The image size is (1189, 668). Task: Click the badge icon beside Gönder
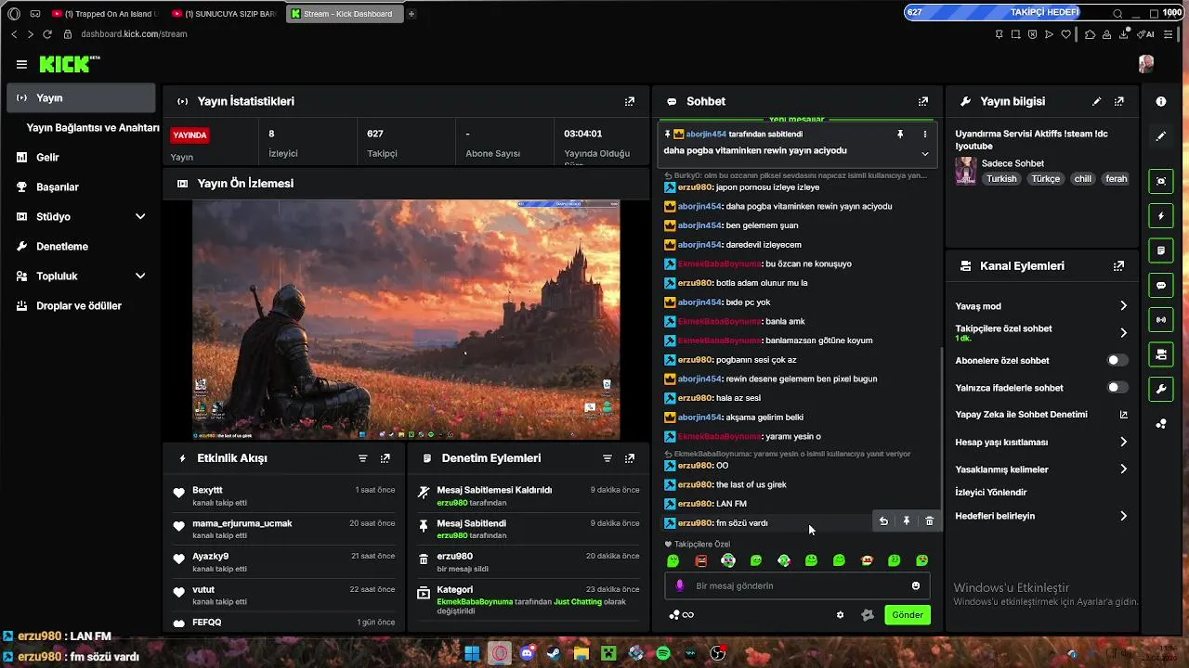(x=868, y=614)
